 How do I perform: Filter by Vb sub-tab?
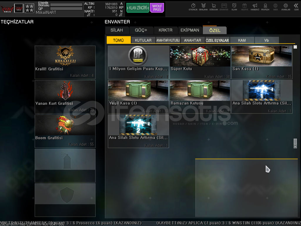pyautogui.click(x=266, y=40)
